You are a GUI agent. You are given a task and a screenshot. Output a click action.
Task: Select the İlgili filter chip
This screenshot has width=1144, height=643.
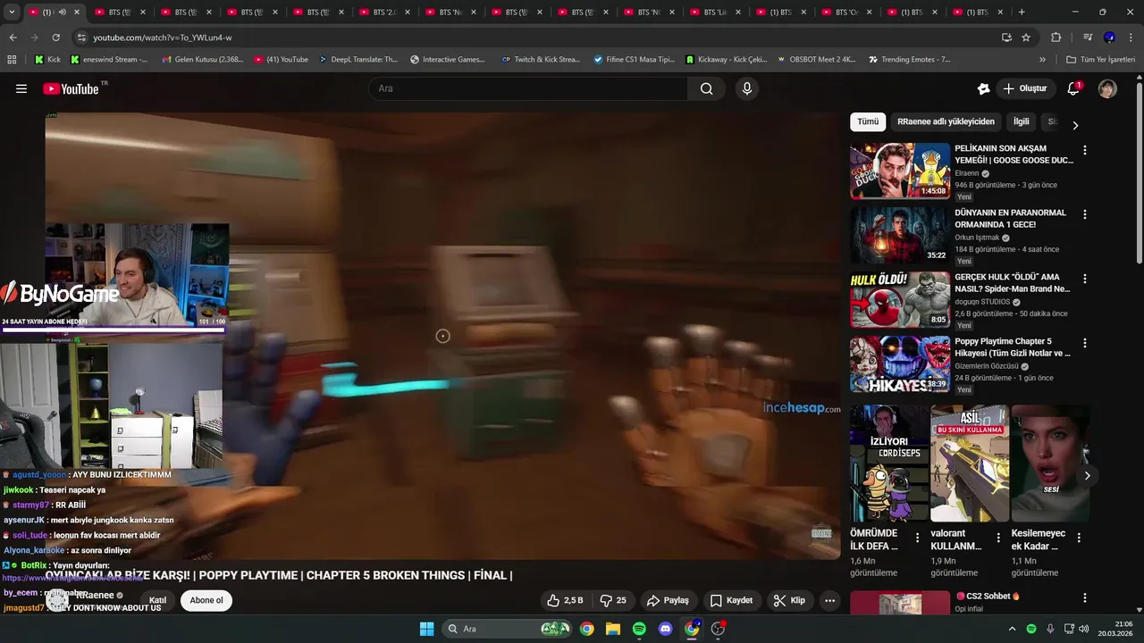point(1022,121)
